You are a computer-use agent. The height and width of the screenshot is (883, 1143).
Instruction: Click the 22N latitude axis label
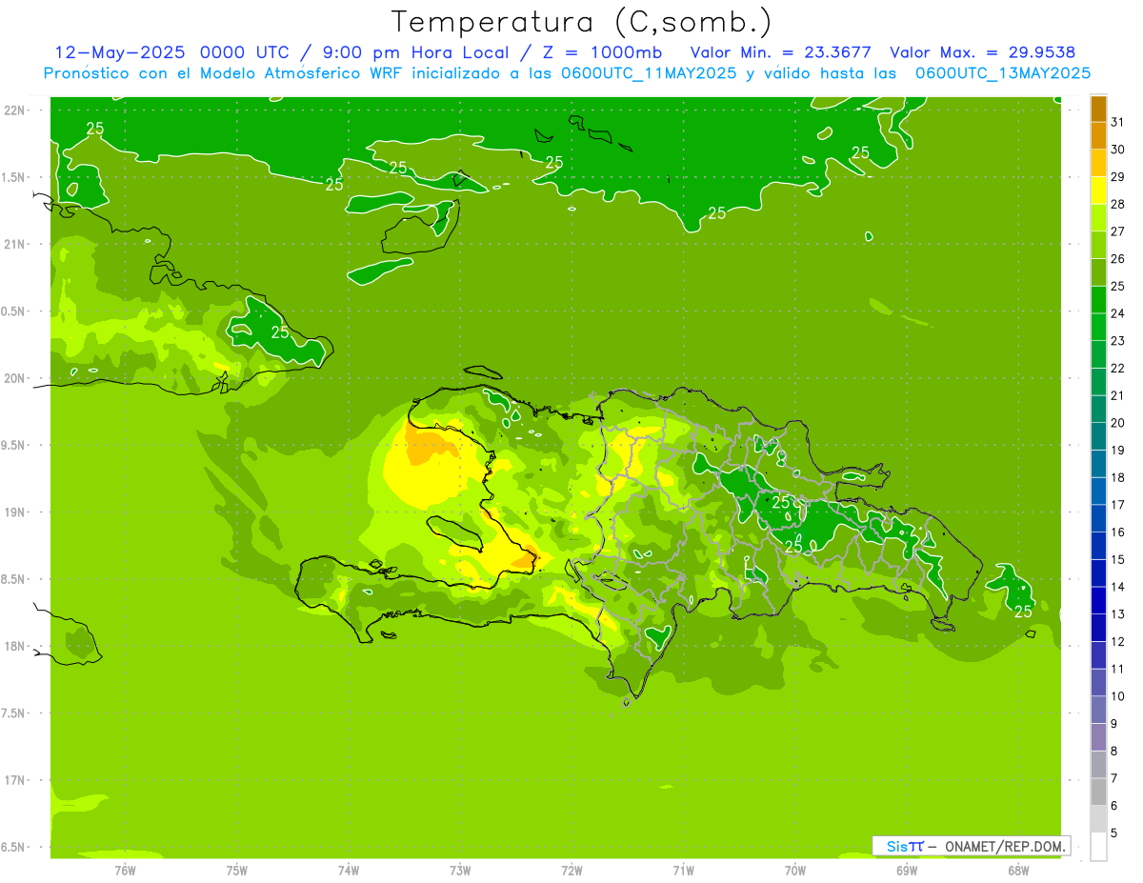click(13, 110)
